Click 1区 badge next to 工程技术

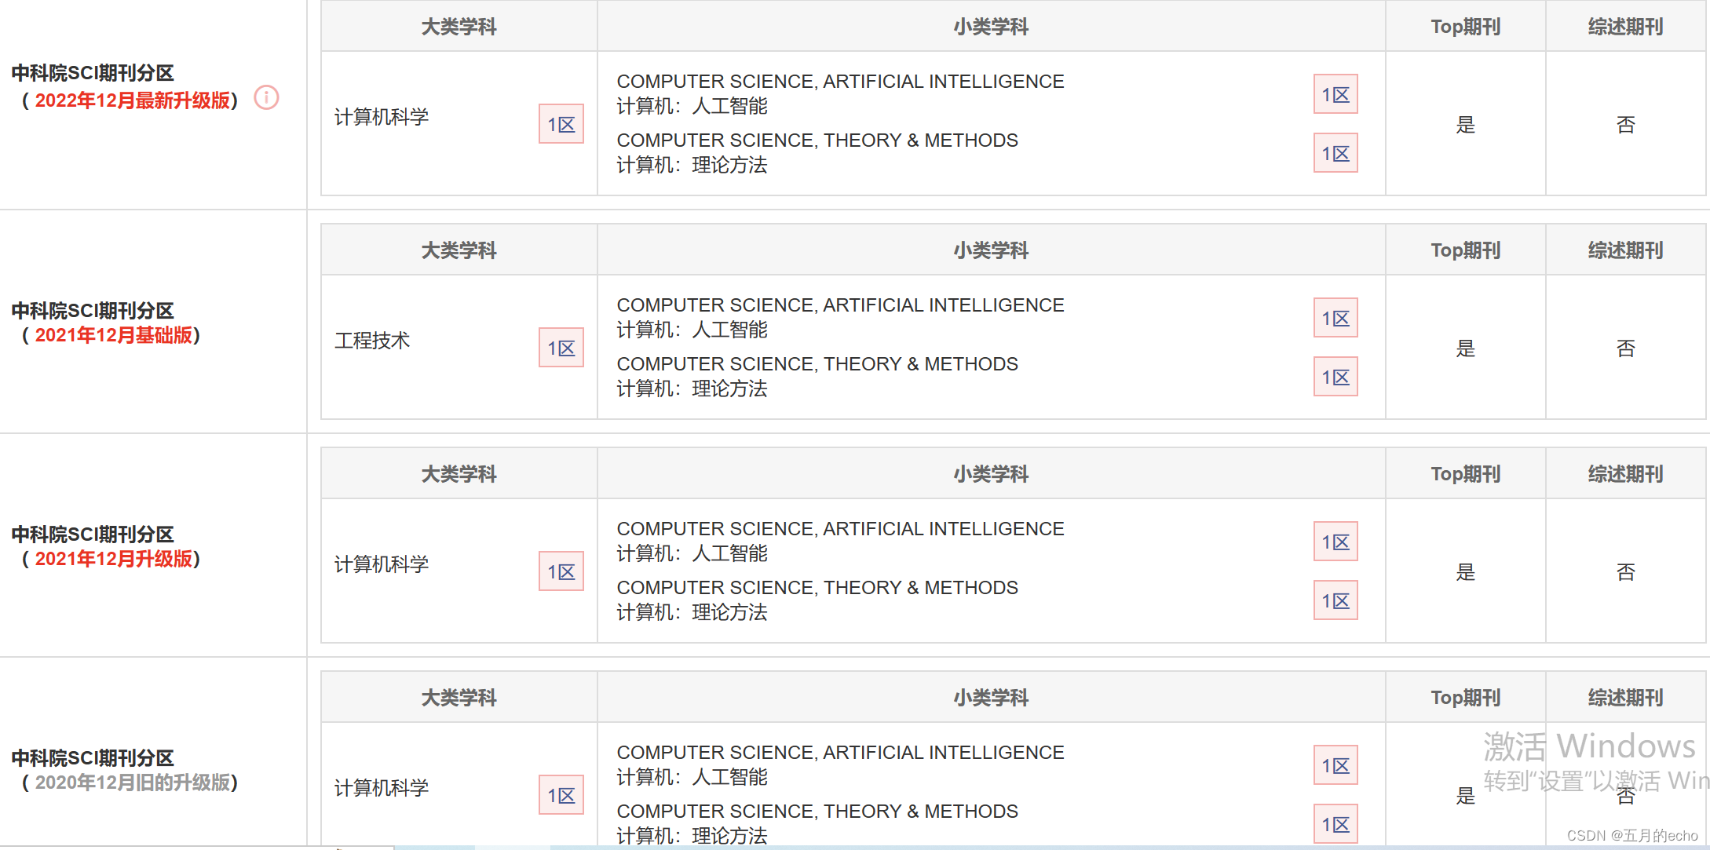point(561,348)
